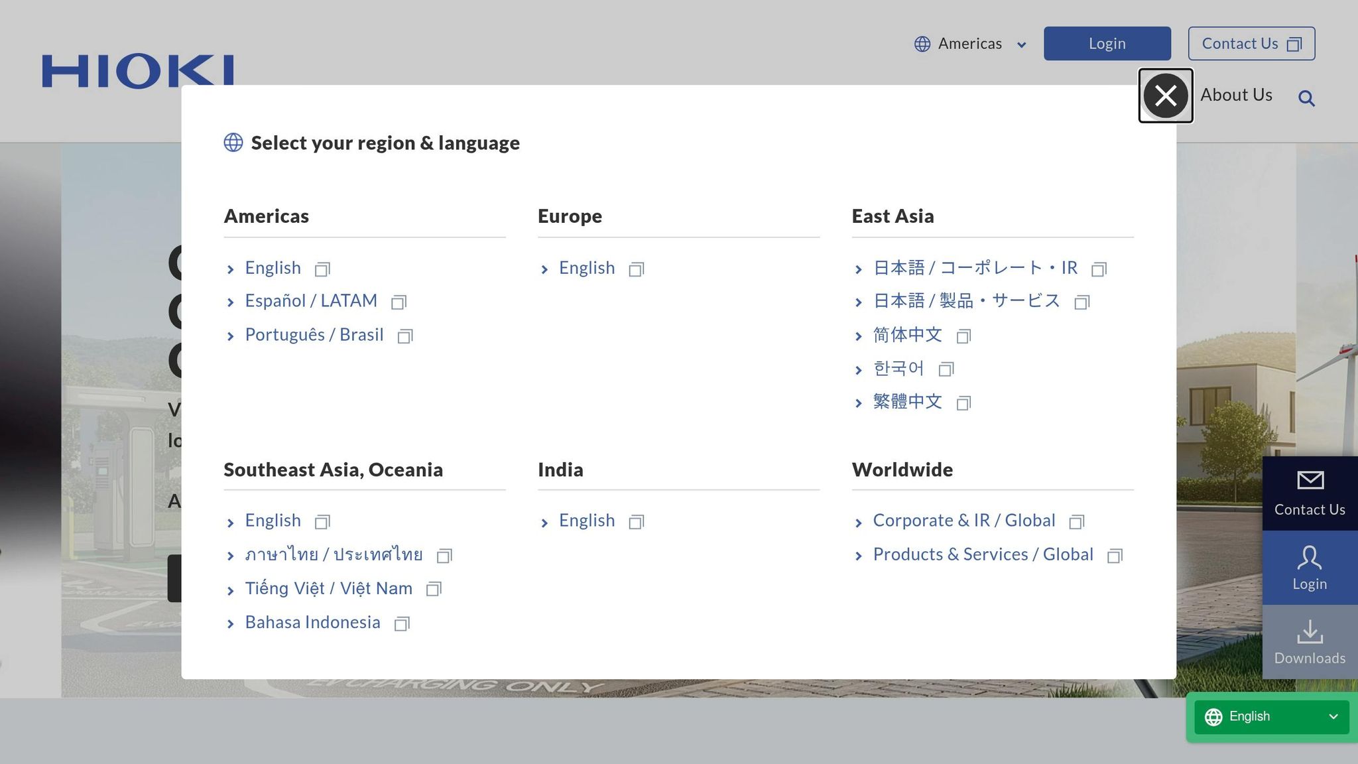Open the side Contact Us envelope panel
This screenshot has height=764, width=1358.
click(1310, 493)
